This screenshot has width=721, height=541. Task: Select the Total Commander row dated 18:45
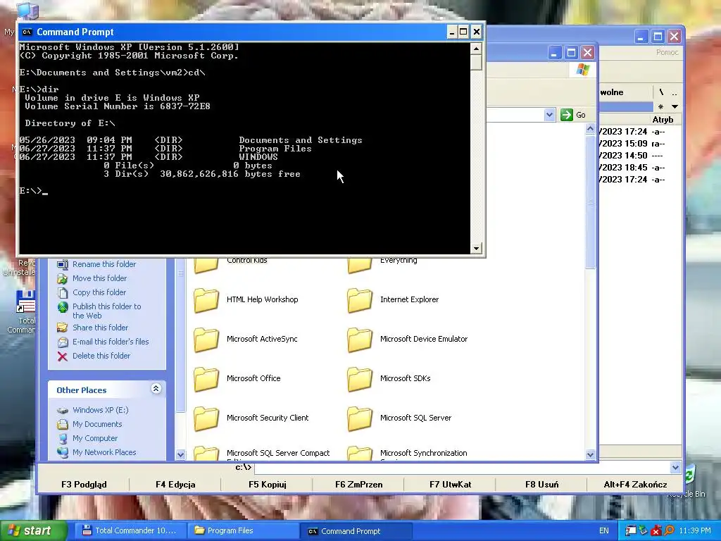click(x=639, y=168)
